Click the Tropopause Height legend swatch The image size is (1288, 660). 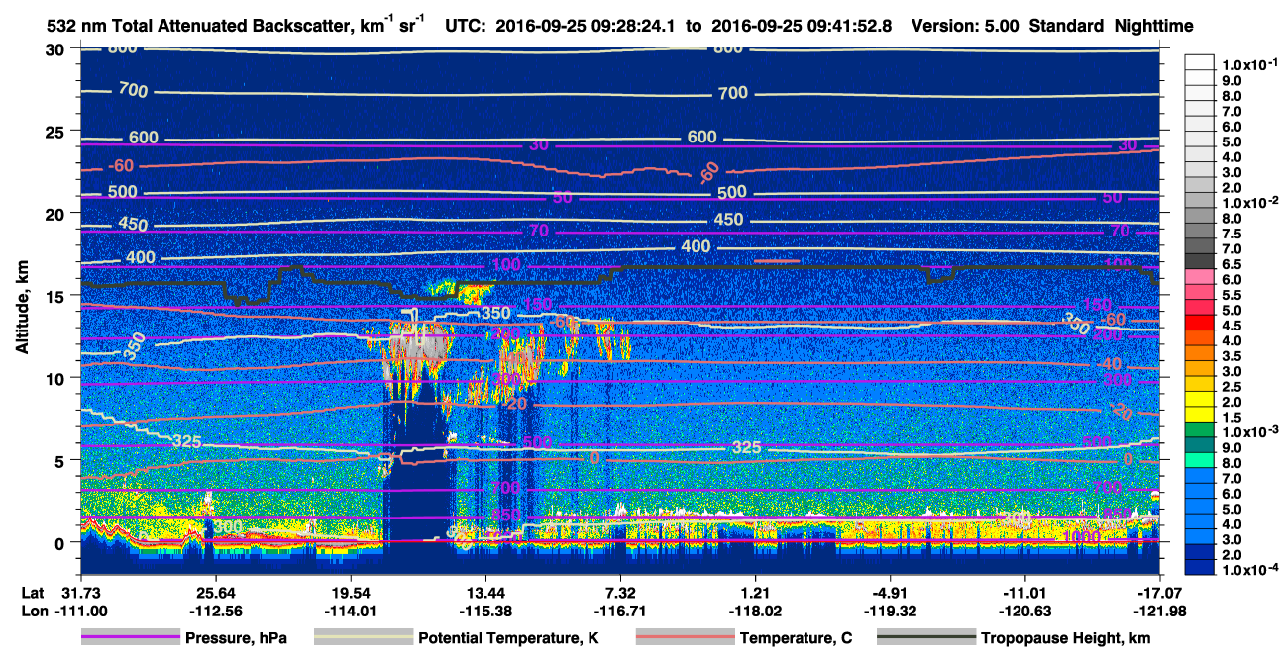925,638
